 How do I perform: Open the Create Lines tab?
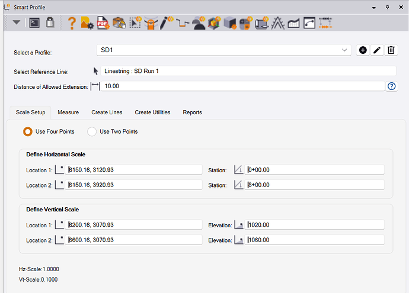click(x=107, y=112)
